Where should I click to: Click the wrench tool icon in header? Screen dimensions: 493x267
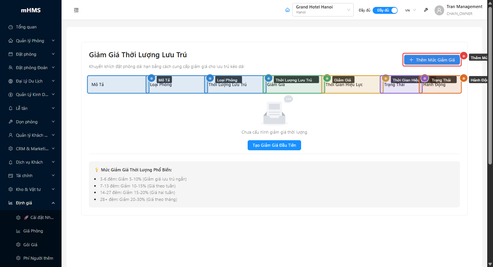point(426,10)
